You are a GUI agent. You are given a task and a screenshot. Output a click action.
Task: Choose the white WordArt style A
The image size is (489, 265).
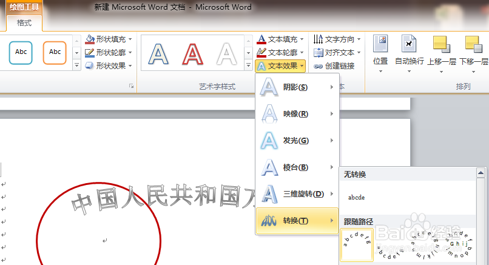tap(226, 54)
